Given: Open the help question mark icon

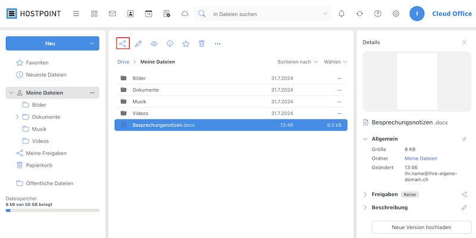Looking at the screenshot, I should (x=378, y=14).
